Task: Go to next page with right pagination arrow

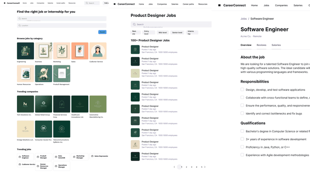Action: (205, 167)
